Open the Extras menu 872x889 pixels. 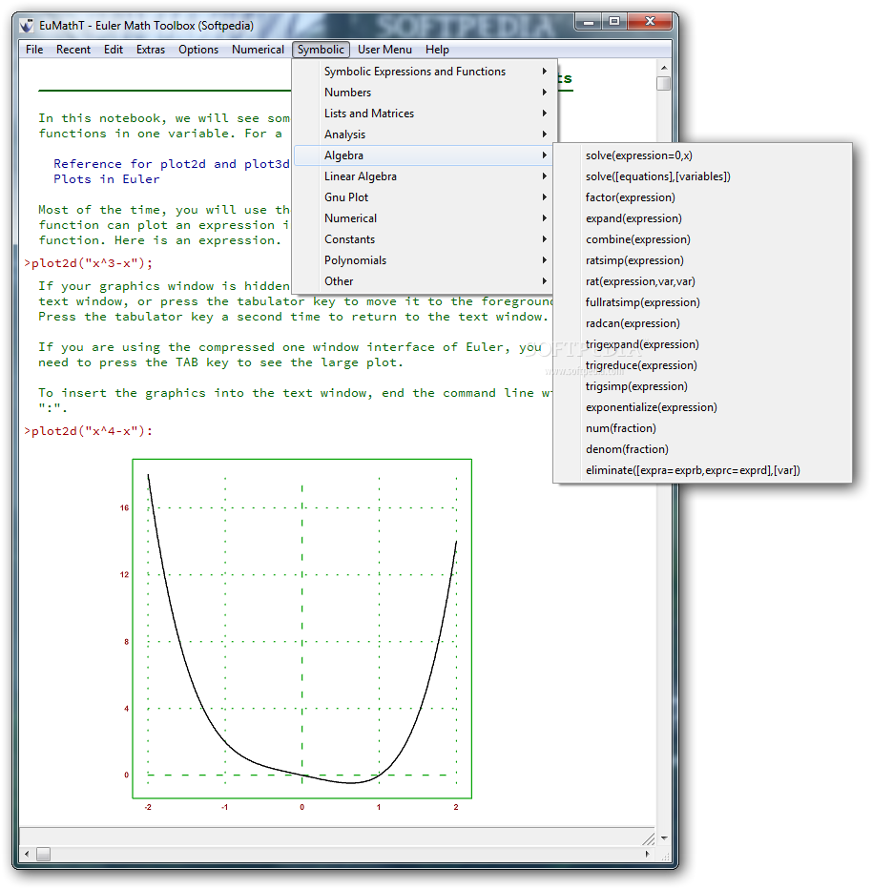[150, 50]
